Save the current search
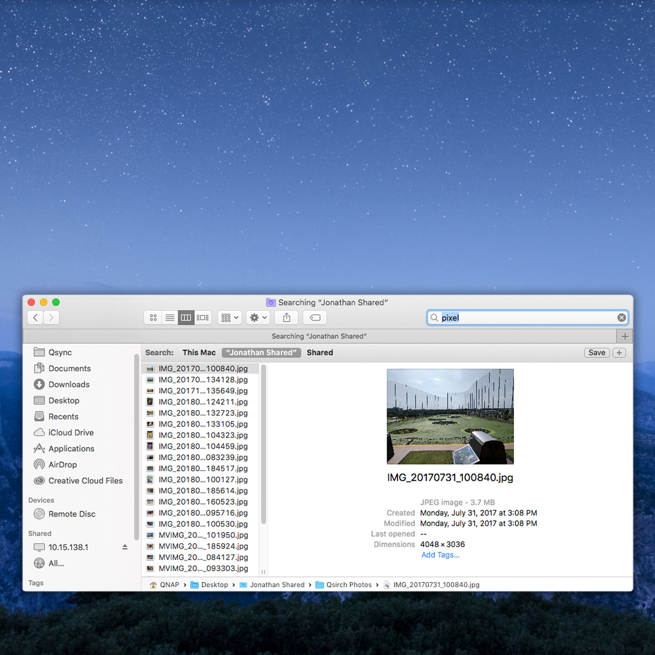This screenshot has width=655, height=655. coord(596,353)
